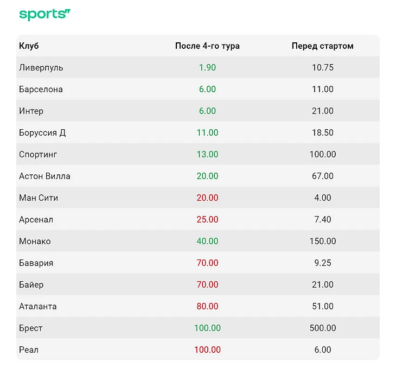Click the 'После 4-го тура' column header
The height and width of the screenshot is (368, 396).
click(207, 46)
